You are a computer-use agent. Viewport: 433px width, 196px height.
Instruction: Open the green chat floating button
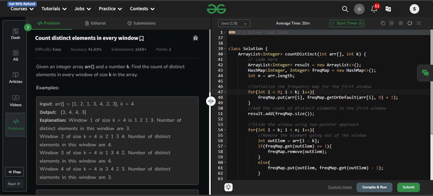tap(425, 73)
